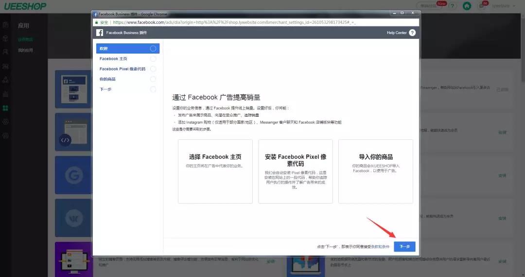
Task: Click the circle beside the 下一步 step
Action: [153, 89]
